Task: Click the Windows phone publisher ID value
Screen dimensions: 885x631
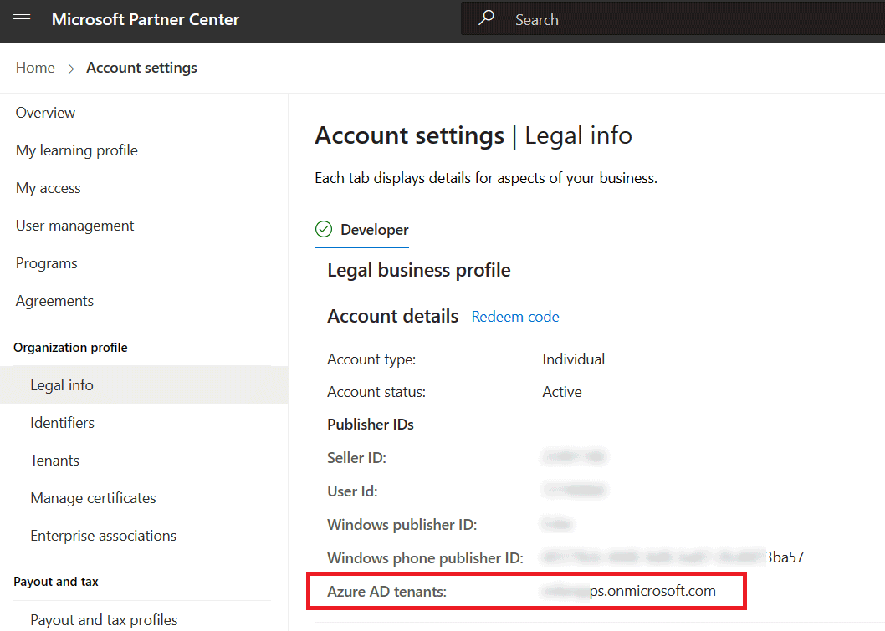Action: 673,557
